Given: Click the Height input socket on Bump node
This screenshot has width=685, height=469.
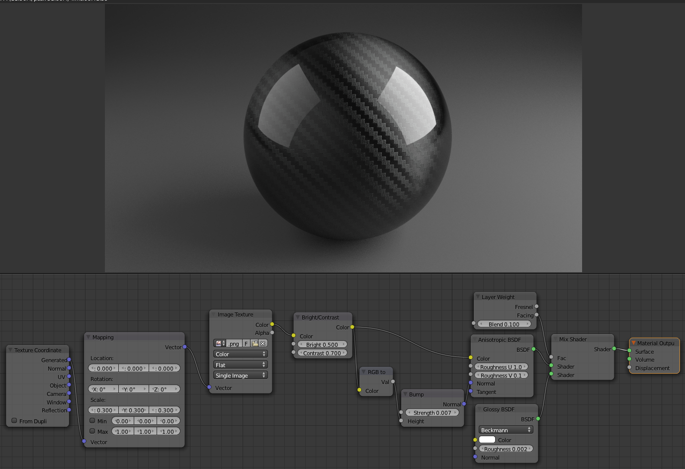Looking at the screenshot, I should (401, 421).
